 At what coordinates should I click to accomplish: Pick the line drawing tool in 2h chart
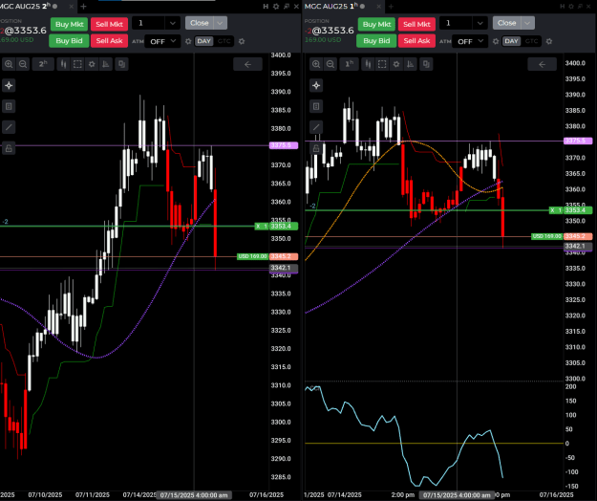click(9, 127)
